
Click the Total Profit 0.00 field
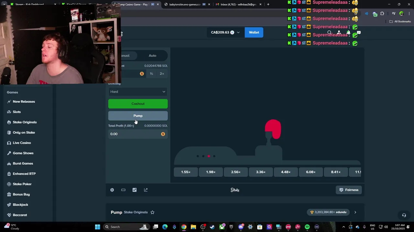(x=138, y=134)
